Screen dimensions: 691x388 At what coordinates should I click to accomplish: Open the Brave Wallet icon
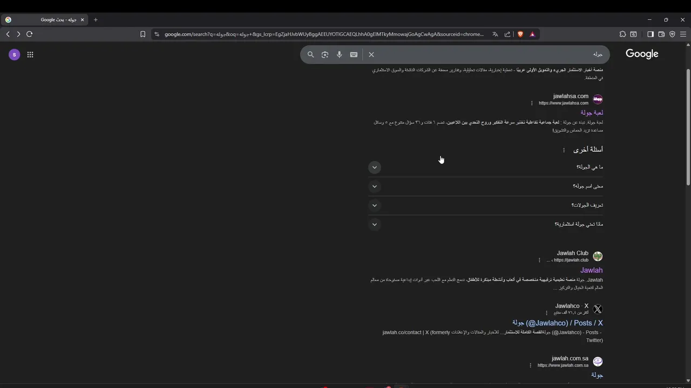click(x=661, y=34)
